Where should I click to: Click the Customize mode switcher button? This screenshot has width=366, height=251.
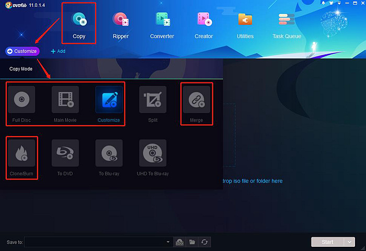point(22,51)
